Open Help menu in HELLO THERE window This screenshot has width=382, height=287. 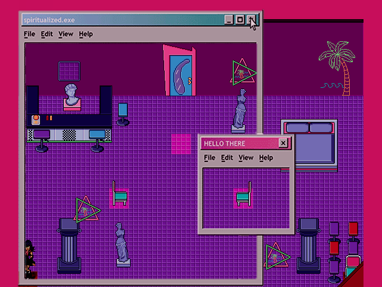click(266, 158)
